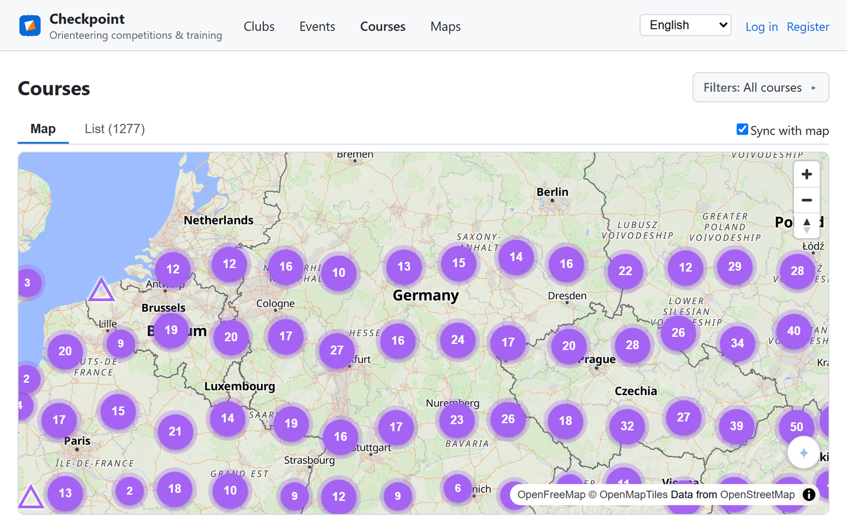Switch to the List (1277) tab
This screenshot has height=529, width=847.
tap(115, 129)
